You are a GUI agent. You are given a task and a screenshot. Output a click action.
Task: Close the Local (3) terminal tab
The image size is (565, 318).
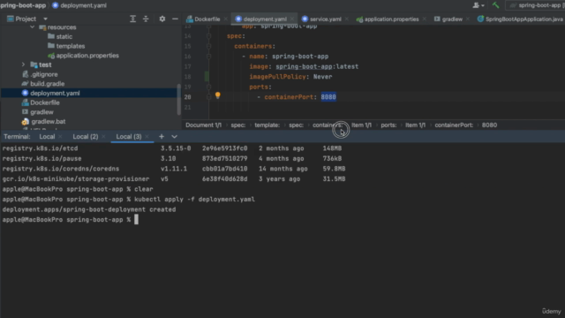point(147,137)
